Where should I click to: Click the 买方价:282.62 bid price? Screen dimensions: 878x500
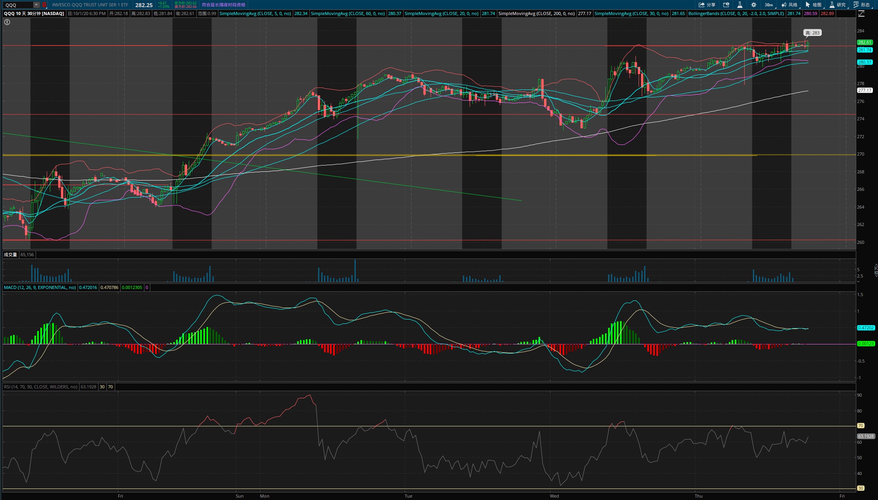pos(186,3)
